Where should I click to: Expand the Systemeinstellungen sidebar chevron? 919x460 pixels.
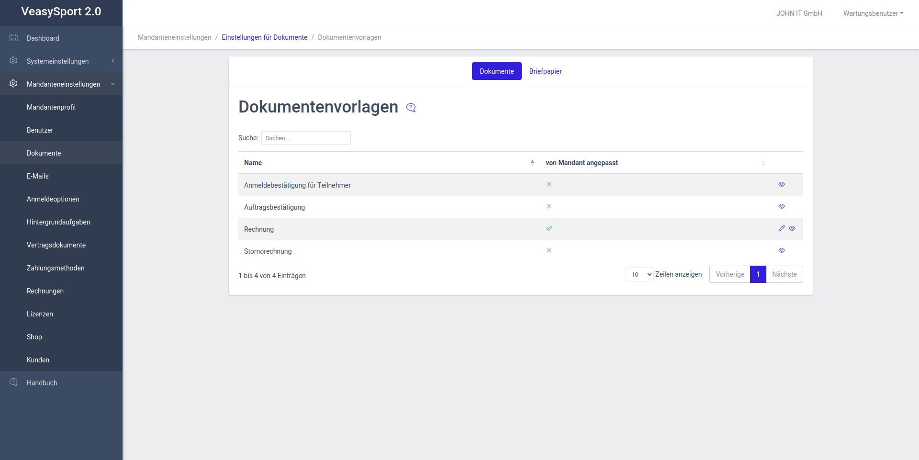pos(113,61)
